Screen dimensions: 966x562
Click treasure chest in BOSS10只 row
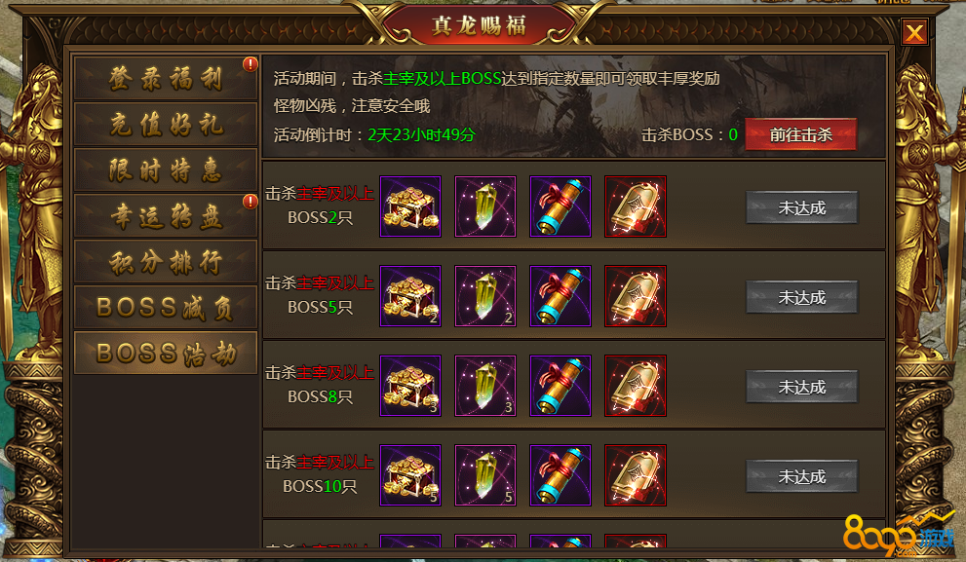(x=410, y=476)
